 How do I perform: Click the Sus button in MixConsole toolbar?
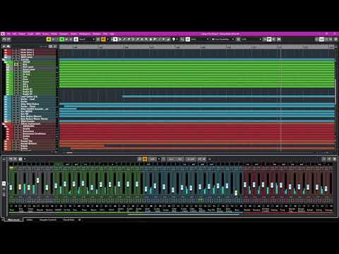point(171,159)
